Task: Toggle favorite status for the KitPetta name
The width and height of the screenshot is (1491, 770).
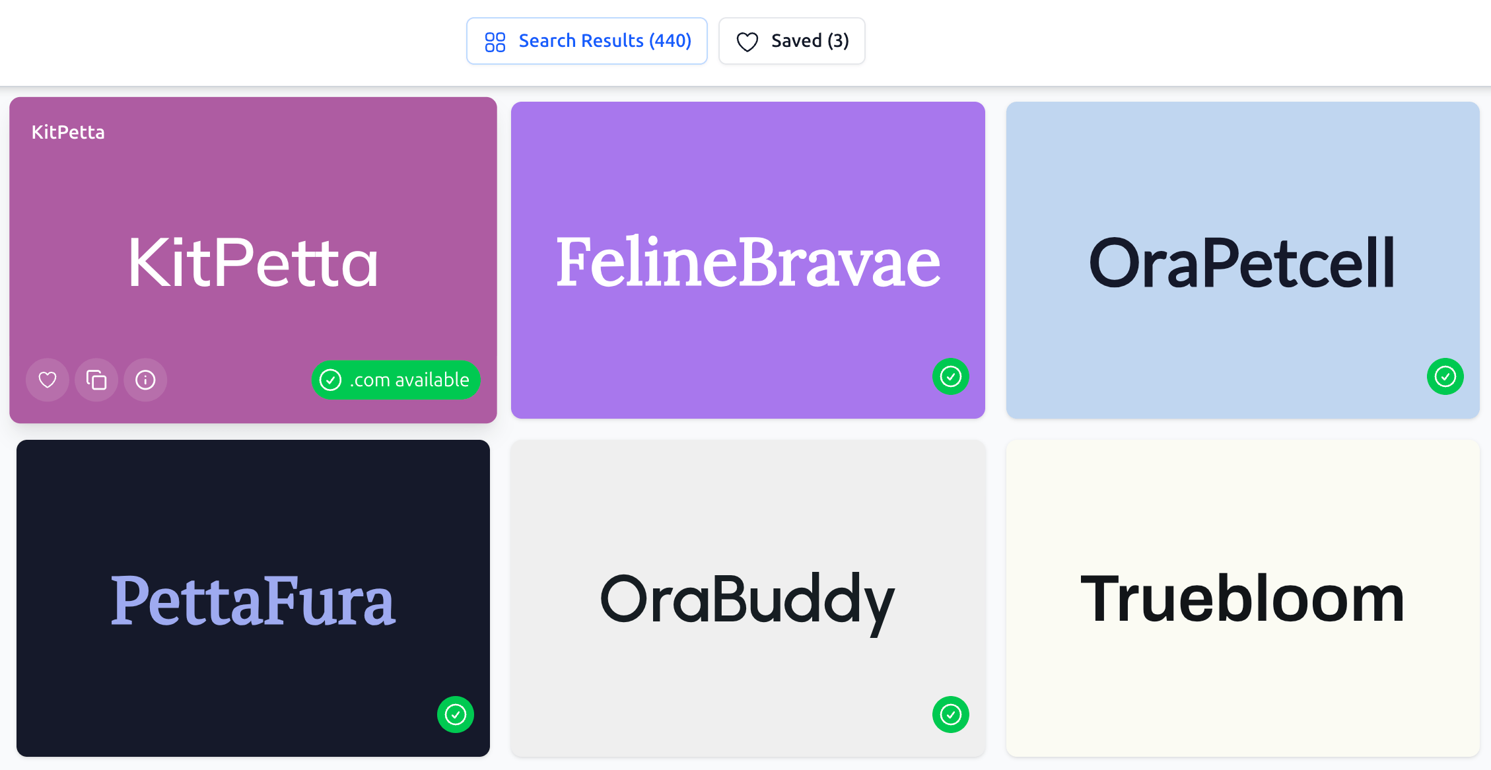Action: click(x=47, y=380)
